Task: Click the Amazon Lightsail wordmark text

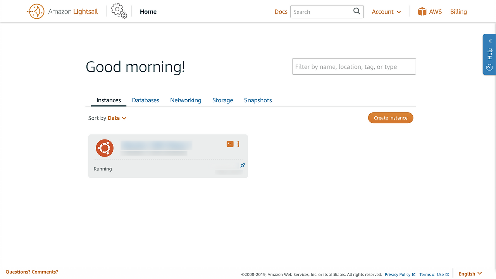Action: [73, 12]
